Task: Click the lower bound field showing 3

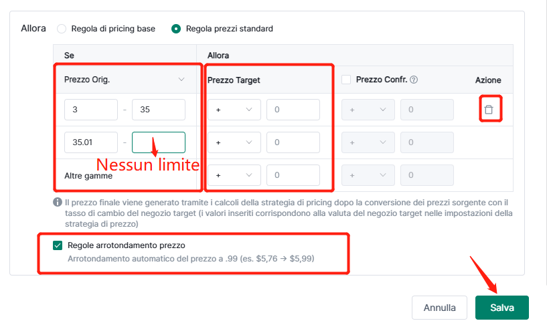Action: click(x=91, y=110)
